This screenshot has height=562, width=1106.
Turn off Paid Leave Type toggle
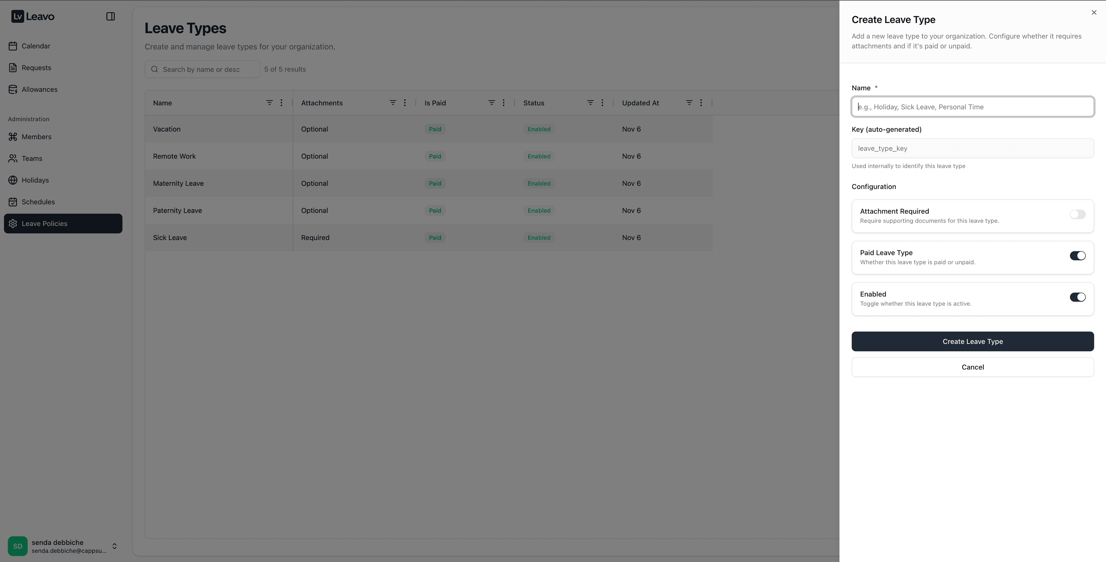tap(1077, 256)
